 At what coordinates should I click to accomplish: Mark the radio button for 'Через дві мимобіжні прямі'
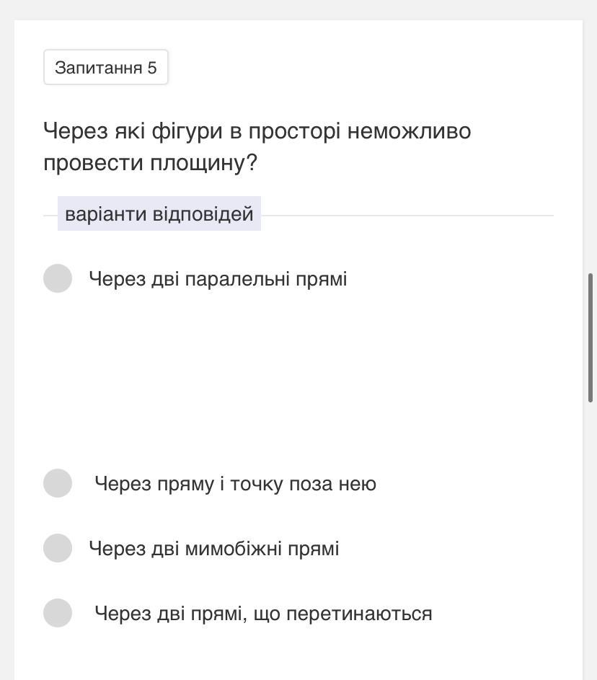click(58, 548)
